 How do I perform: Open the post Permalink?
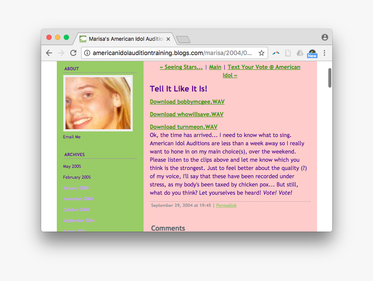pos(226,206)
